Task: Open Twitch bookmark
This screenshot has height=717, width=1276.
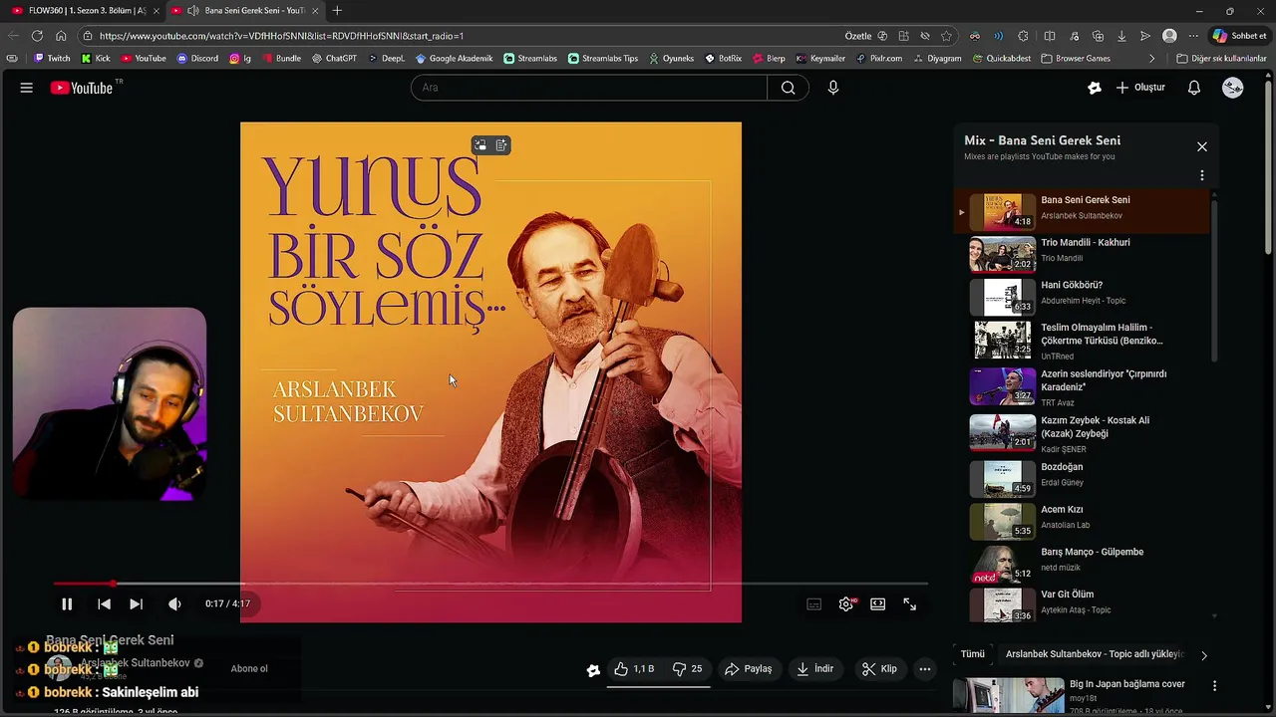Action: (52, 59)
